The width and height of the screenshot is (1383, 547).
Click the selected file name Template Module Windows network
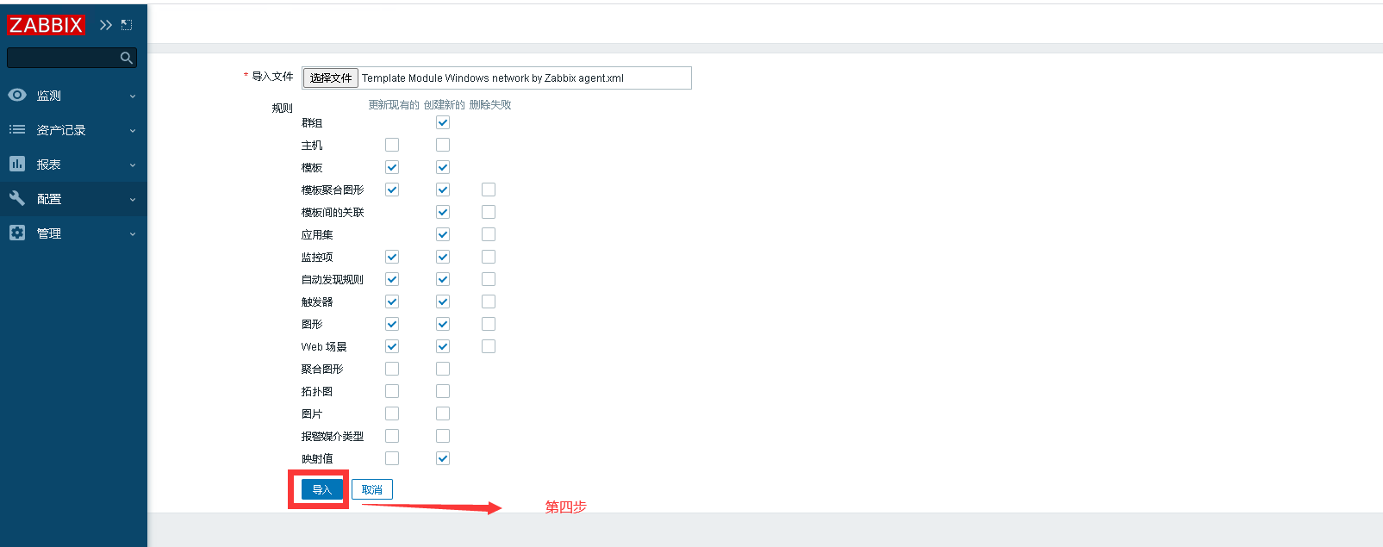pos(493,78)
